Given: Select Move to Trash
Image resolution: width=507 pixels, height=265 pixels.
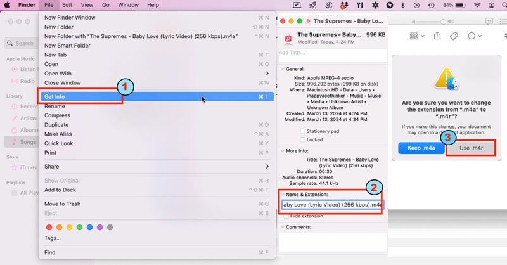Looking at the screenshot, I should pos(157,204).
